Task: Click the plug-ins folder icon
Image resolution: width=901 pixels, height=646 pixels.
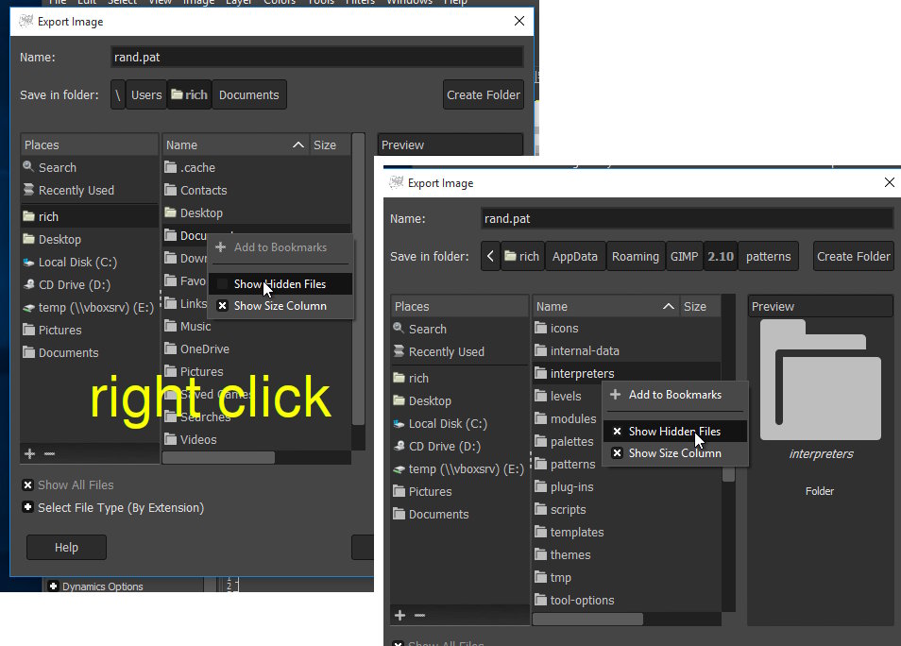Action: pyautogui.click(x=540, y=486)
